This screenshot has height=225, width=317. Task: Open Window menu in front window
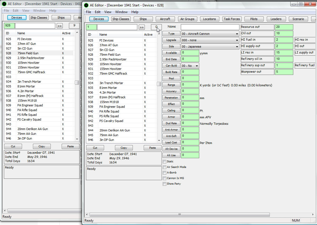click(121, 12)
